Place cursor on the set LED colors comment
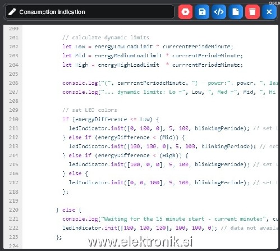This screenshot has width=280, height=251. [90, 110]
